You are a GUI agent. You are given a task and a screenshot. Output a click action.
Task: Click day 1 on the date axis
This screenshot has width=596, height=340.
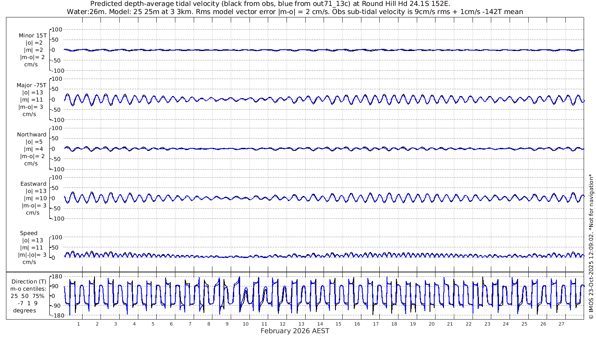[79, 324]
